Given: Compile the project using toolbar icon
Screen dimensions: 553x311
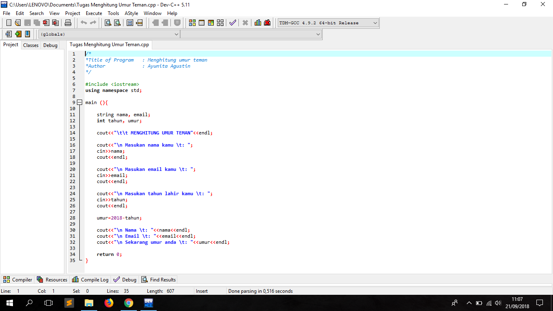Looking at the screenshot, I should pyautogui.click(x=192, y=23).
